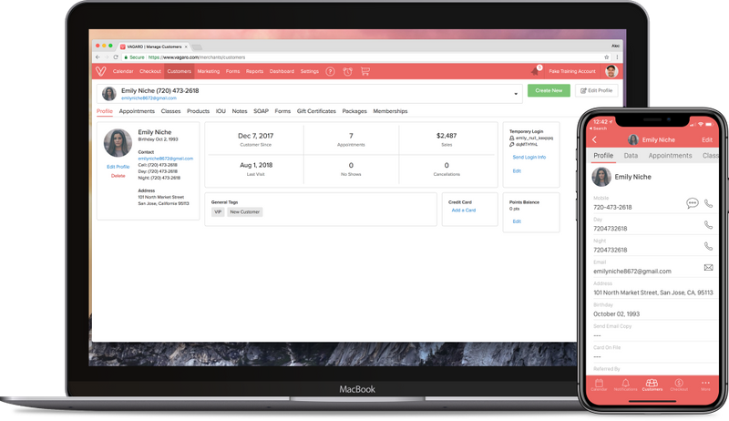Click the alarm clock icon in navbar
Screen dimensions: 729x421
click(x=347, y=71)
